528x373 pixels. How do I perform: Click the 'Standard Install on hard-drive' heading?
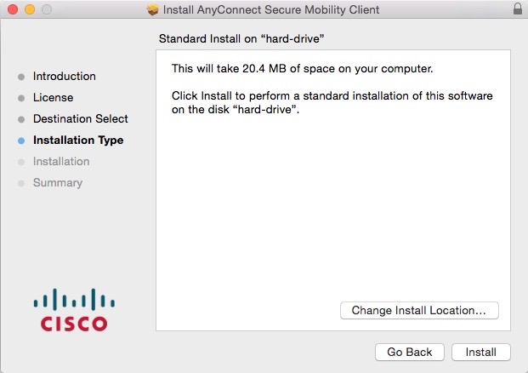(243, 39)
